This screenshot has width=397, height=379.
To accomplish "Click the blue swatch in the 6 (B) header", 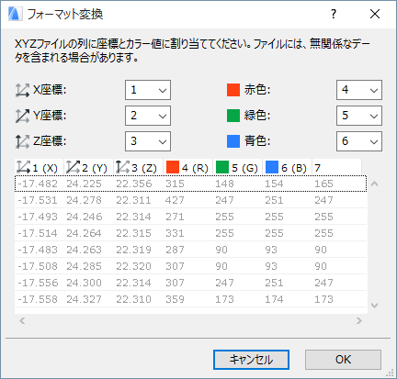I will [272, 167].
